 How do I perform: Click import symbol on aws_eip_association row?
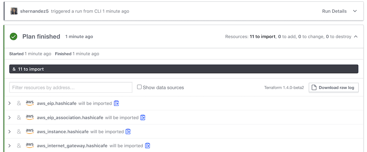(x=19, y=118)
